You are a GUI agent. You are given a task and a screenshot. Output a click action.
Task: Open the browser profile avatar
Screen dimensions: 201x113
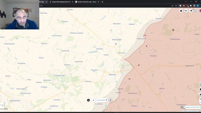198,6
